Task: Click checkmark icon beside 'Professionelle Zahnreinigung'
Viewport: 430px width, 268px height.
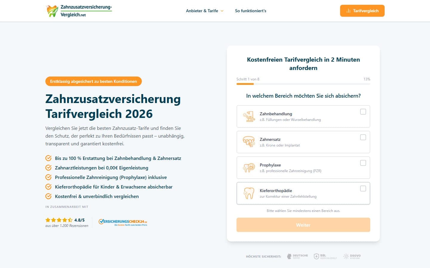Action: click(48, 177)
